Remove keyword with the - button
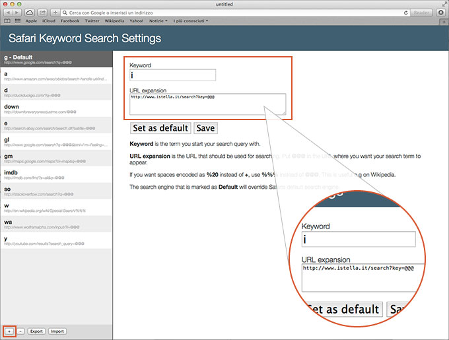The height and width of the screenshot is (340, 449). pyautogui.click(x=20, y=331)
